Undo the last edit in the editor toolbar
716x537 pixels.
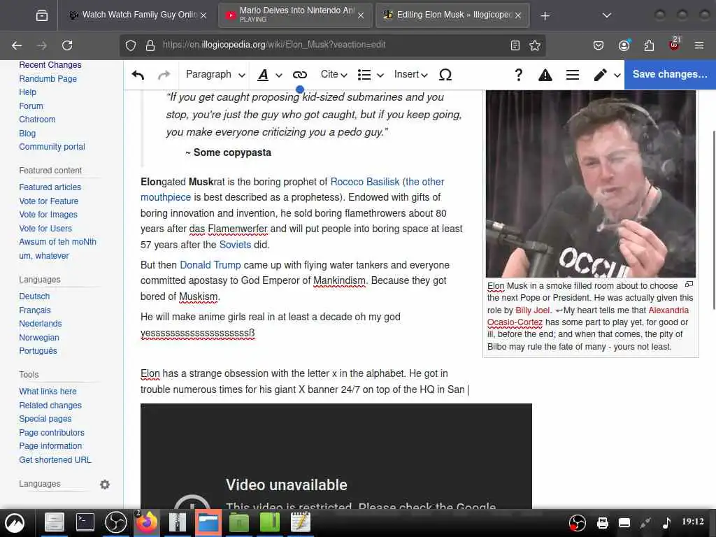point(138,75)
